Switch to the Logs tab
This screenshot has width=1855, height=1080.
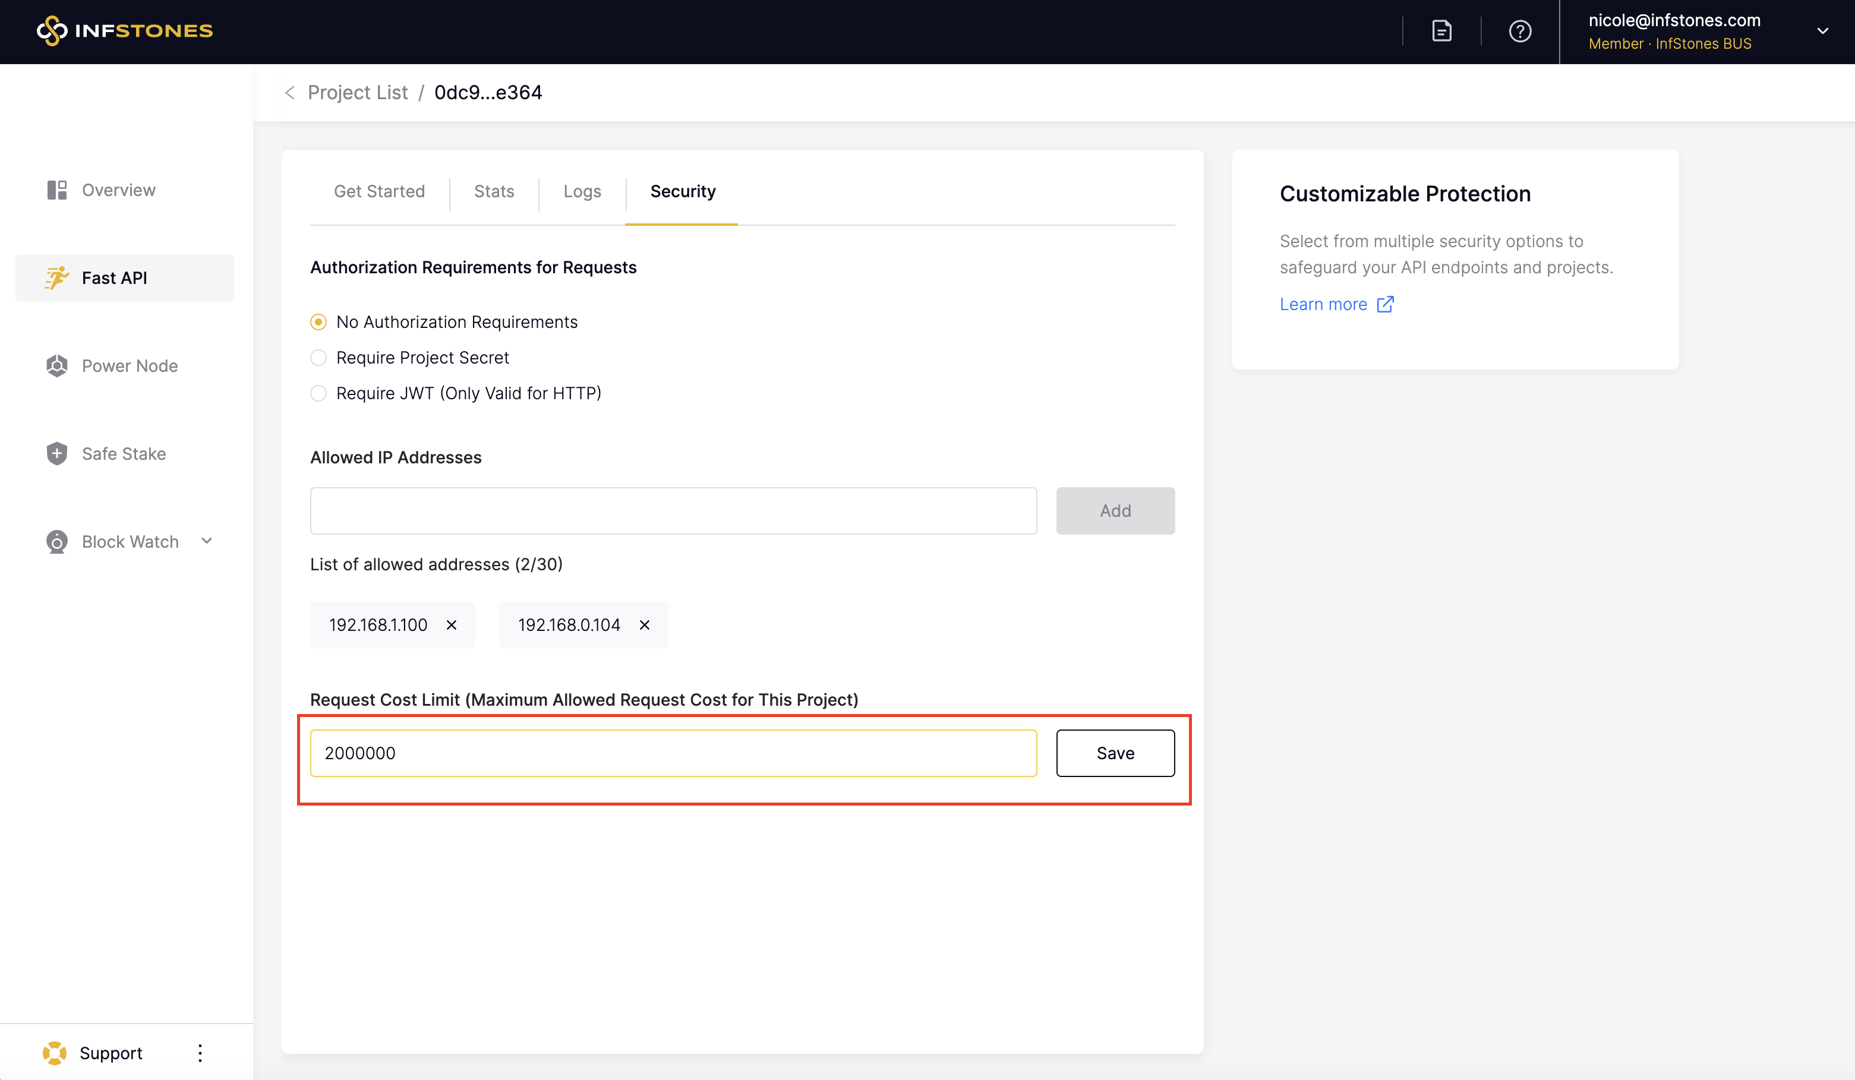[x=582, y=191]
